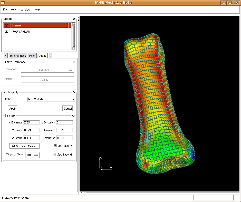The height and width of the screenshot is (202, 241).
Task: Click the Objects list vertical scrollbar
Action: (x=74, y=36)
